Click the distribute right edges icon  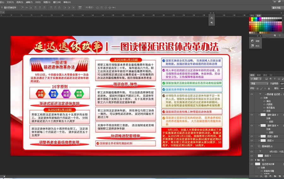[x=73, y=8]
